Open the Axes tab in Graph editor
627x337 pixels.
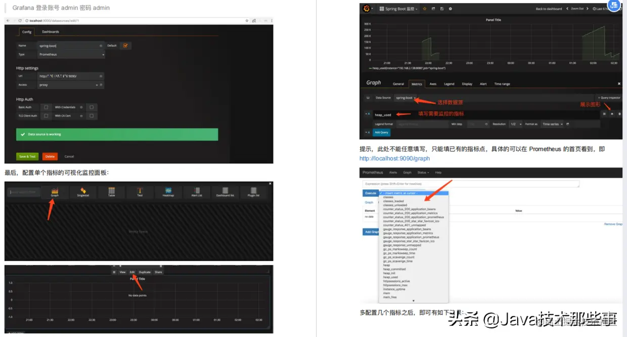click(x=433, y=84)
